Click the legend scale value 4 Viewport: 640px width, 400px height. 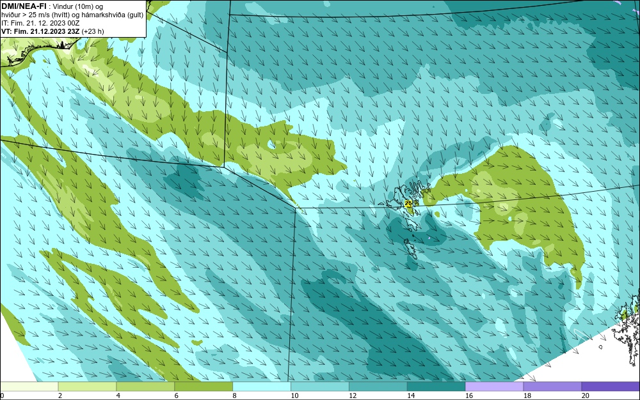coord(118,396)
